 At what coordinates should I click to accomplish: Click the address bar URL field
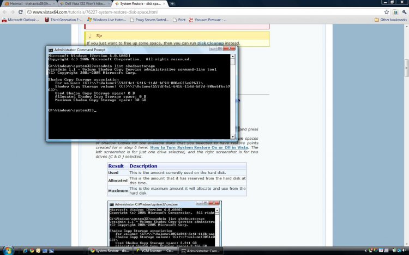click(204, 12)
